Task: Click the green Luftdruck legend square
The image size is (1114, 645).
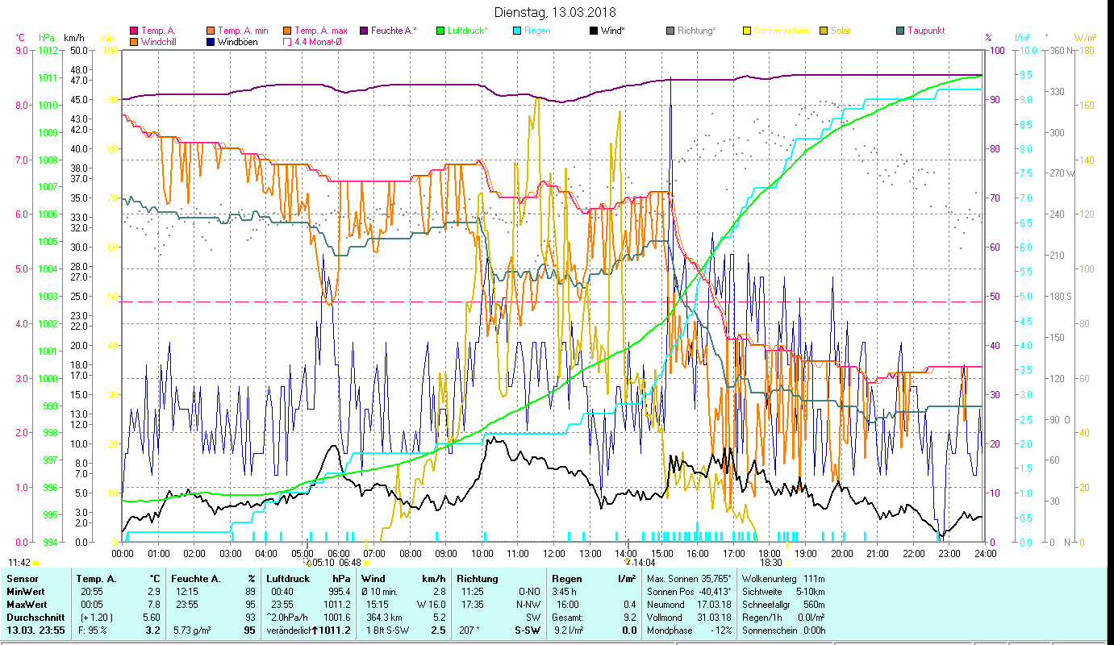Action: point(440,31)
